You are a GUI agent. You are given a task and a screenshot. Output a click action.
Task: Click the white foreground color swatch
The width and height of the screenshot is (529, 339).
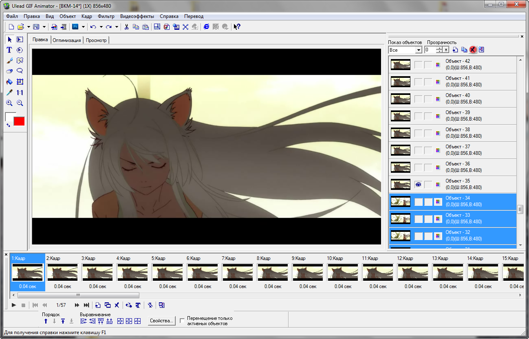9,116
